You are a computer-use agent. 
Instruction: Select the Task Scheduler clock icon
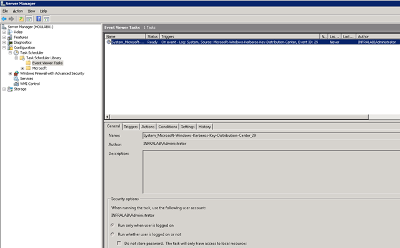click(16, 52)
